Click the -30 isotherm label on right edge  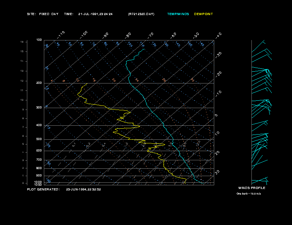(x=219, y=55)
